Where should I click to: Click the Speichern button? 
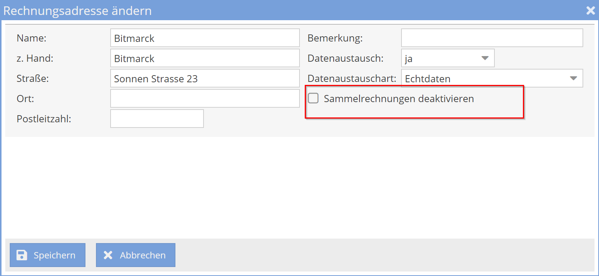47,255
